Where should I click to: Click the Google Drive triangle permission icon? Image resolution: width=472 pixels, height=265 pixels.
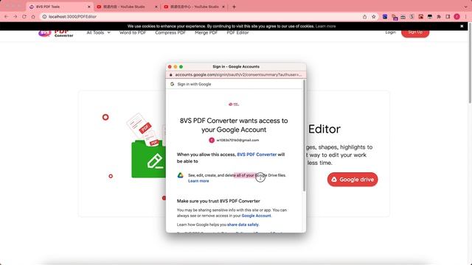pyautogui.click(x=180, y=175)
